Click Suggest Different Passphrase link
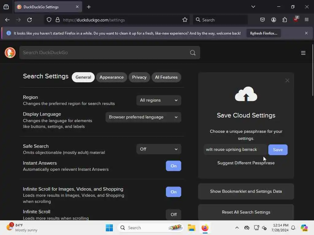 coord(246,163)
